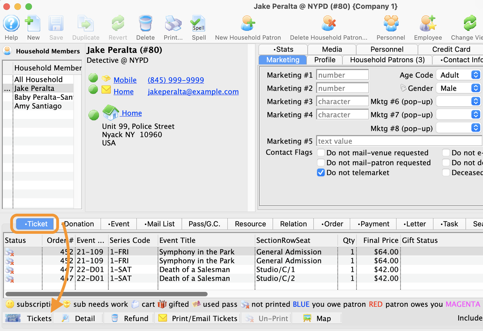The width and height of the screenshot is (483, 331).
Task: Click Delete Household Patron icon
Action: click(x=328, y=24)
